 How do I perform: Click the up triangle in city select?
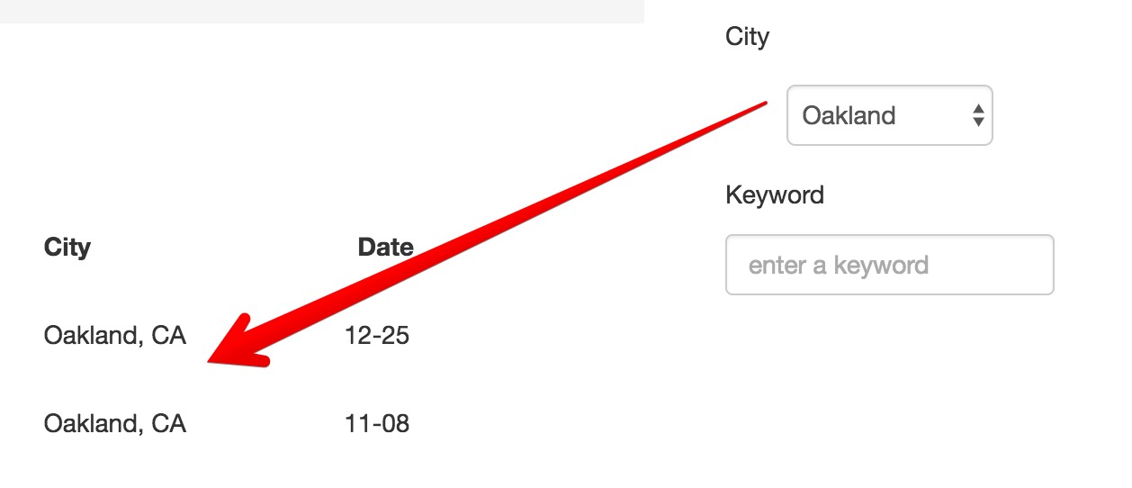tap(978, 109)
